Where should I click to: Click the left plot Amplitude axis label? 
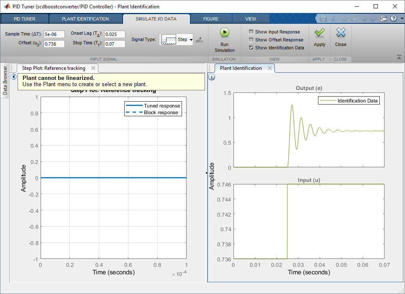click(23, 178)
